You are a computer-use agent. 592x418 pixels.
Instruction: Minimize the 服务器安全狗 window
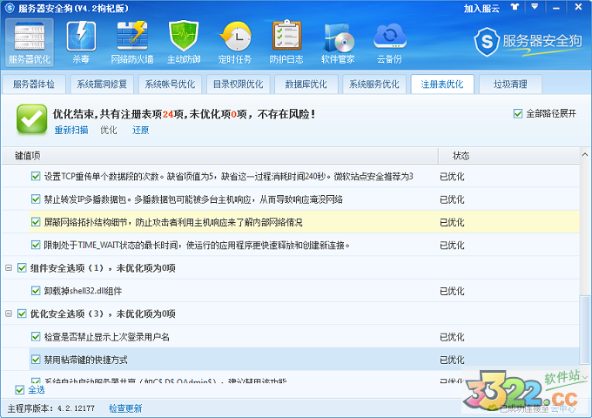click(x=556, y=8)
